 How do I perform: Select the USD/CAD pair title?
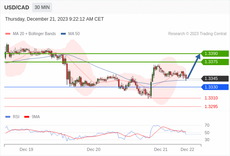(x=17, y=7)
